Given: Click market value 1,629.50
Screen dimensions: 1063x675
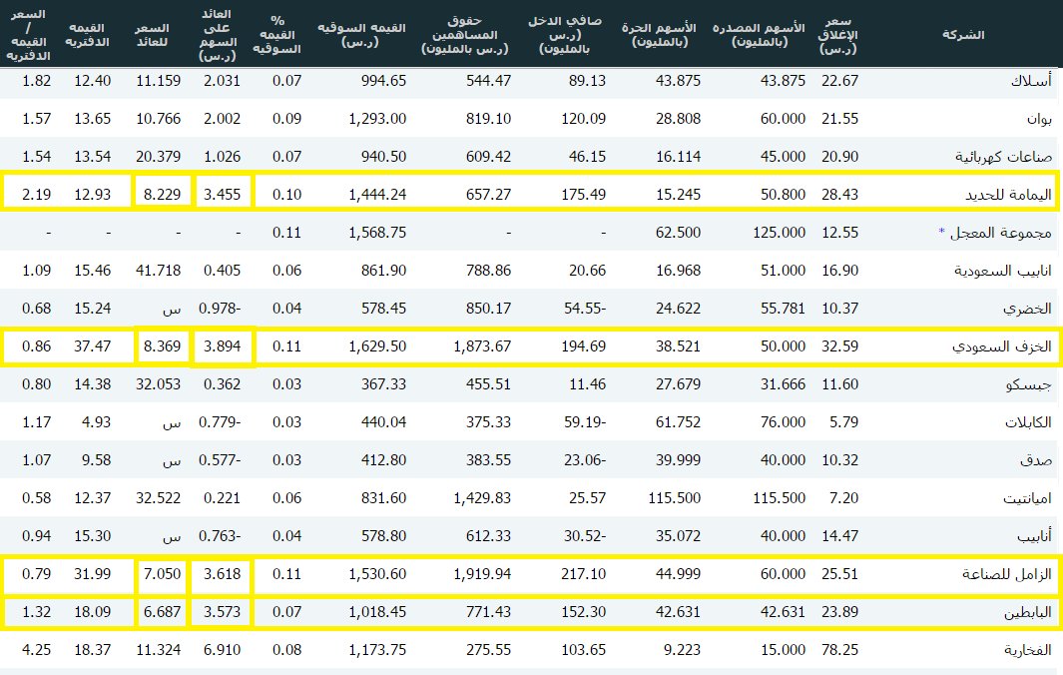Looking at the screenshot, I should click(x=377, y=346).
